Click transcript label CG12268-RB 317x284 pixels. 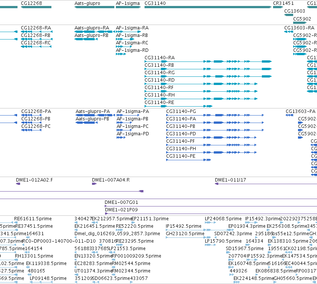point(36,35)
